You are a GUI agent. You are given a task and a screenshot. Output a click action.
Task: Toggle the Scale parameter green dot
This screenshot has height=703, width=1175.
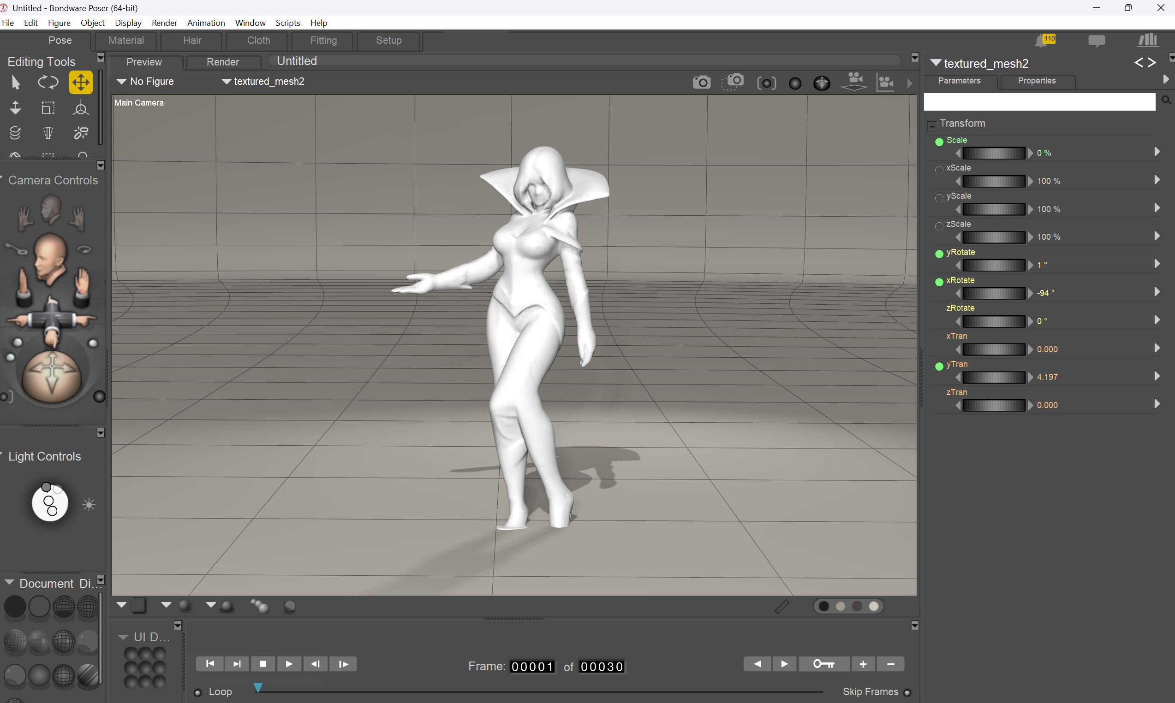pos(939,142)
